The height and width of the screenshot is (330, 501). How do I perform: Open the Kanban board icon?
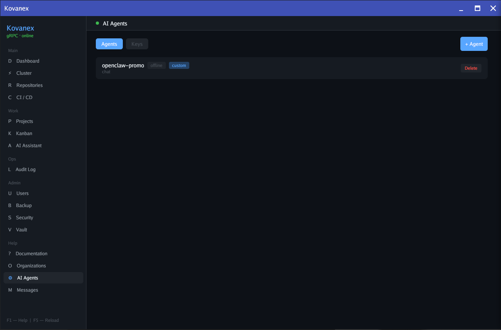pos(9,133)
